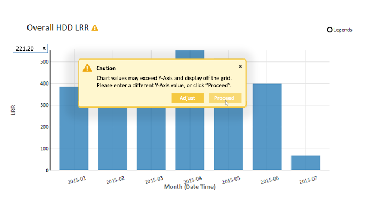Screen dimensions: 380x213
Task: Click the 2015-07 x-axis tick label
Action: click(x=308, y=180)
